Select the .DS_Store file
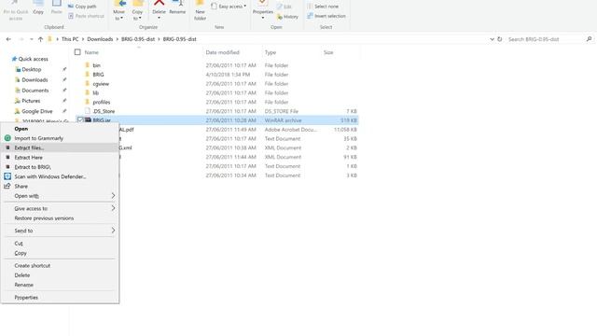The width and height of the screenshot is (597, 336). coord(104,111)
